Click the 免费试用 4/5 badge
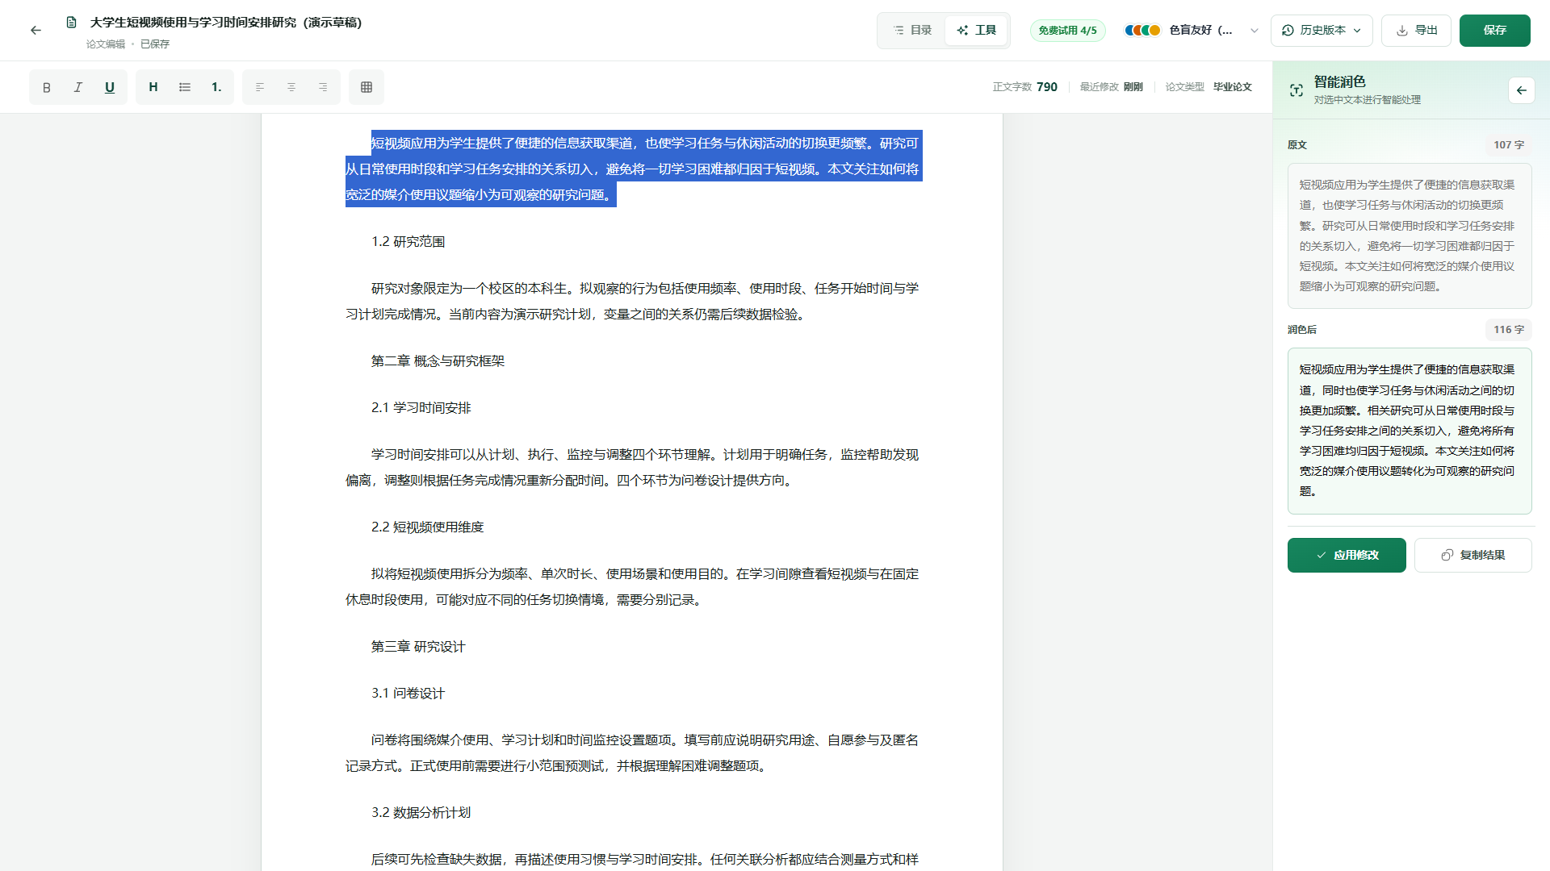Viewport: 1550px width, 871px height. pyautogui.click(x=1067, y=31)
